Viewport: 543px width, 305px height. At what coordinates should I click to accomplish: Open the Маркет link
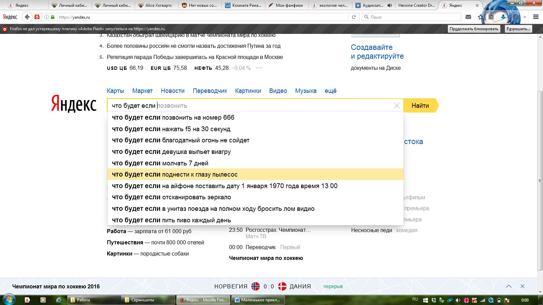tap(143, 91)
